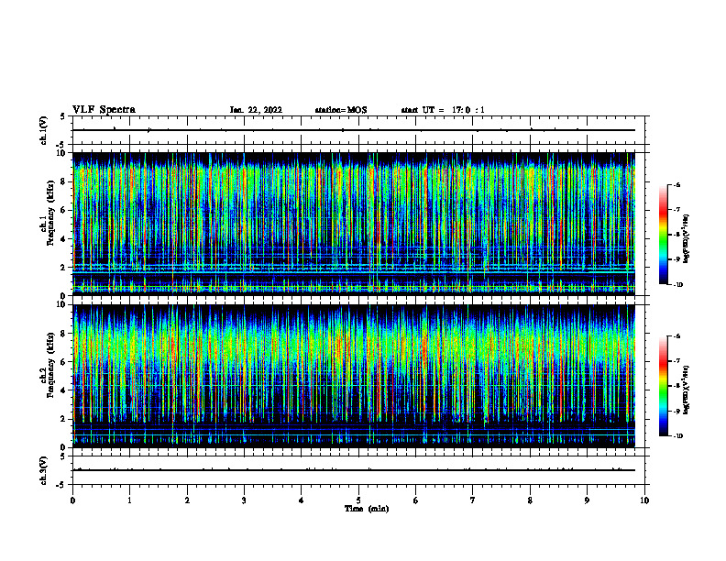This screenshot has width=726, height=561.
Task: Click the ch.1 colorbar "log(PSD)" label
Action: click(x=687, y=239)
